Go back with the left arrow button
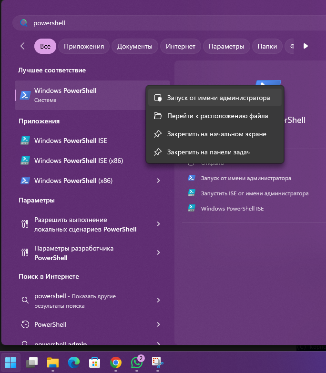The width and height of the screenshot is (326, 373). click(24, 46)
